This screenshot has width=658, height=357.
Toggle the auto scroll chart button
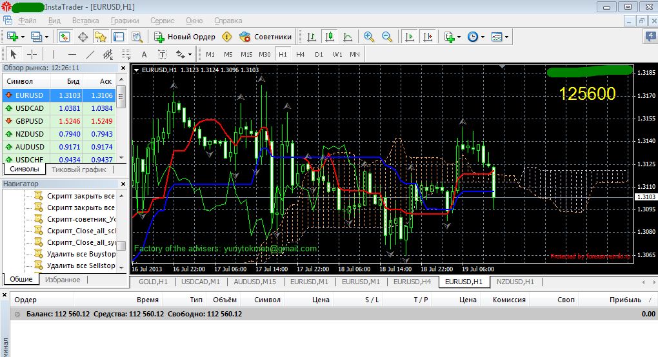409,37
